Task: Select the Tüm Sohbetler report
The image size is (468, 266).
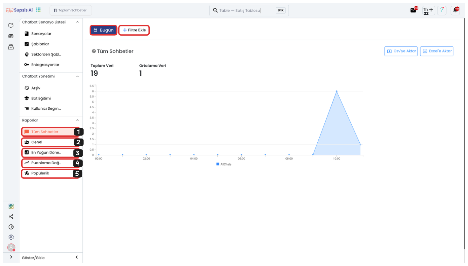Action: click(51, 132)
